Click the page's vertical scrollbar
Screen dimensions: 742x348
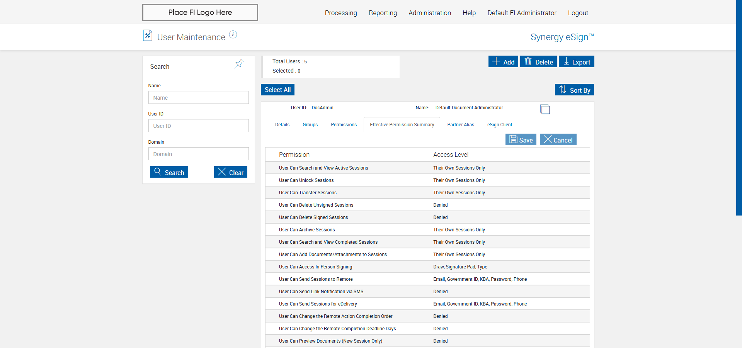739,108
